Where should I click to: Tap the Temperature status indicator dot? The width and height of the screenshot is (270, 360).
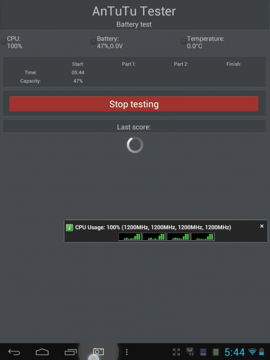coord(183,41)
